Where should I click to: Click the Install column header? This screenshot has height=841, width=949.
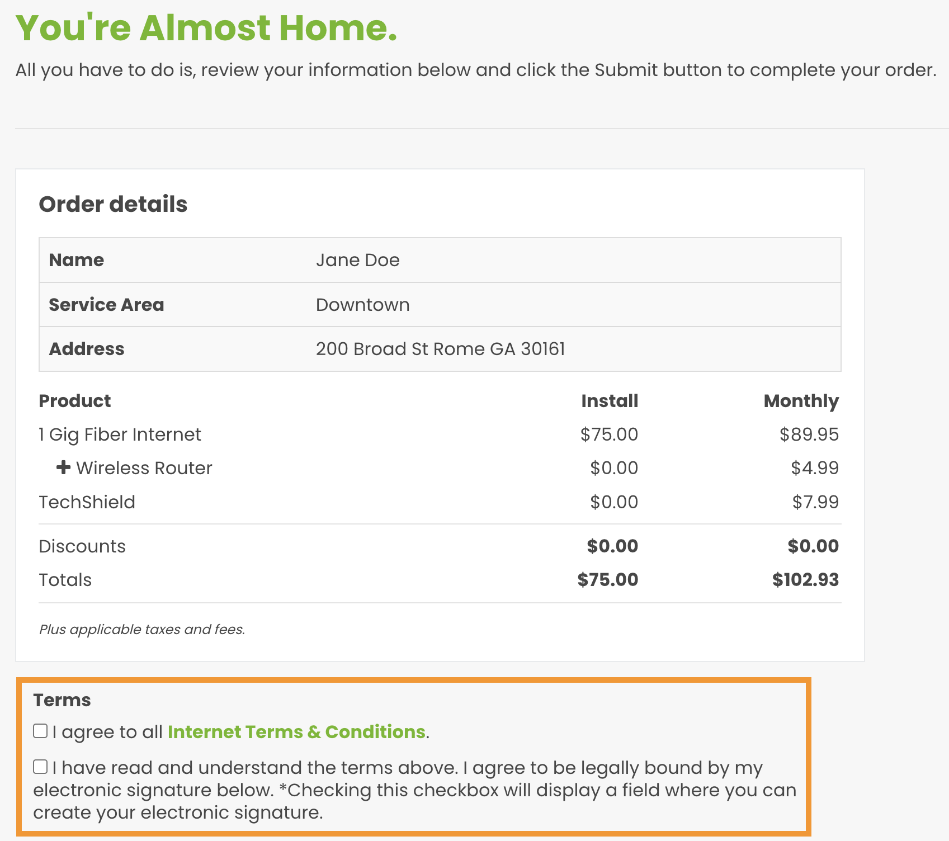pyautogui.click(x=609, y=401)
